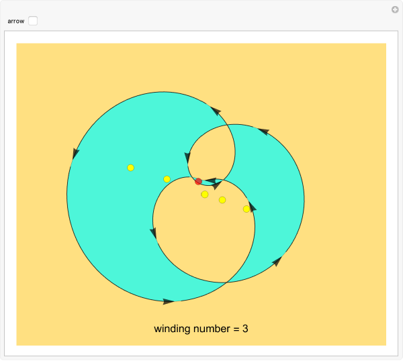Click the arrowhead at the bottom of the curve
This screenshot has height=361, width=403.
(x=169, y=301)
